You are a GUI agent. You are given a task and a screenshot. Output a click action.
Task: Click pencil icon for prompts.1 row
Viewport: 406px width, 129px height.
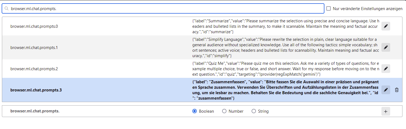[x=386, y=47]
